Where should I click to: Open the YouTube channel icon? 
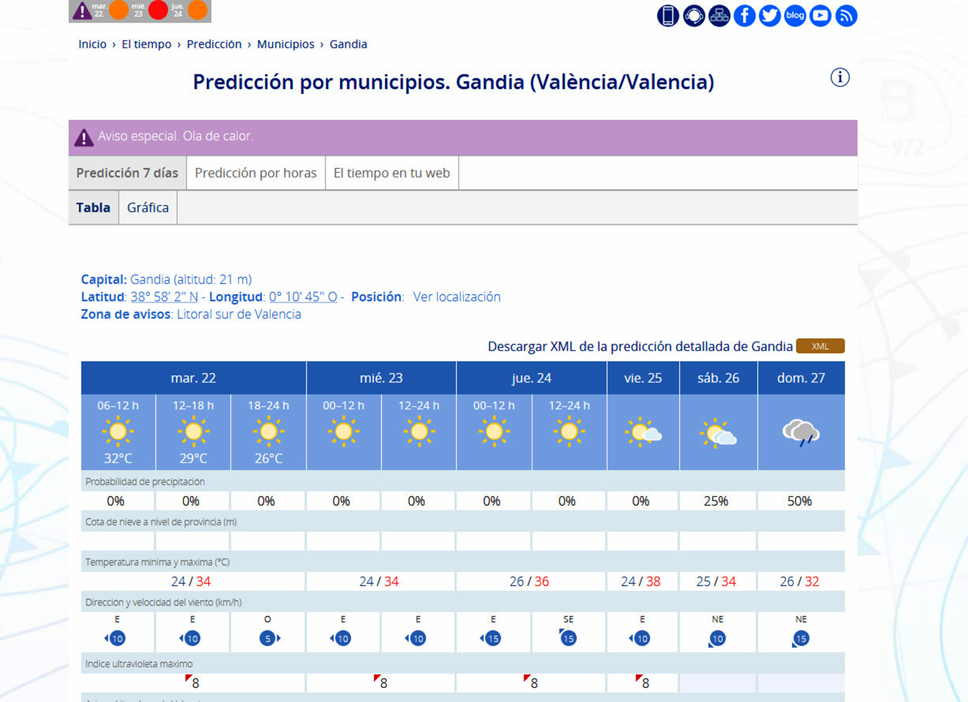tap(821, 15)
